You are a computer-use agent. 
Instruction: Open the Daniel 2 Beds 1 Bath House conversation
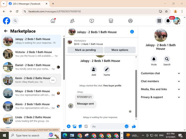click(31, 67)
